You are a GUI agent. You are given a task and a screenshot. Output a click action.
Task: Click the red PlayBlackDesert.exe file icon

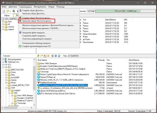point(38,83)
